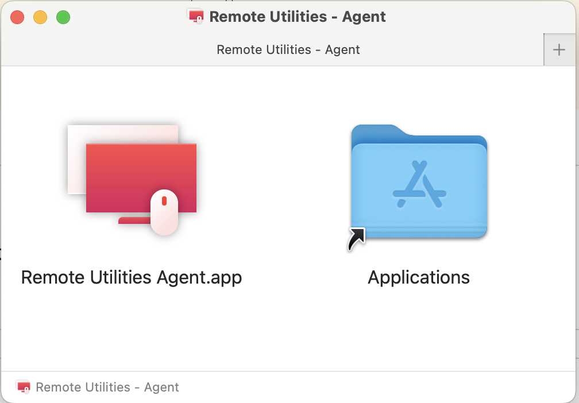Image resolution: width=579 pixels, height=403 pixels.
Task: Open a new tab with the plus button
Action: tap(558, 50)
